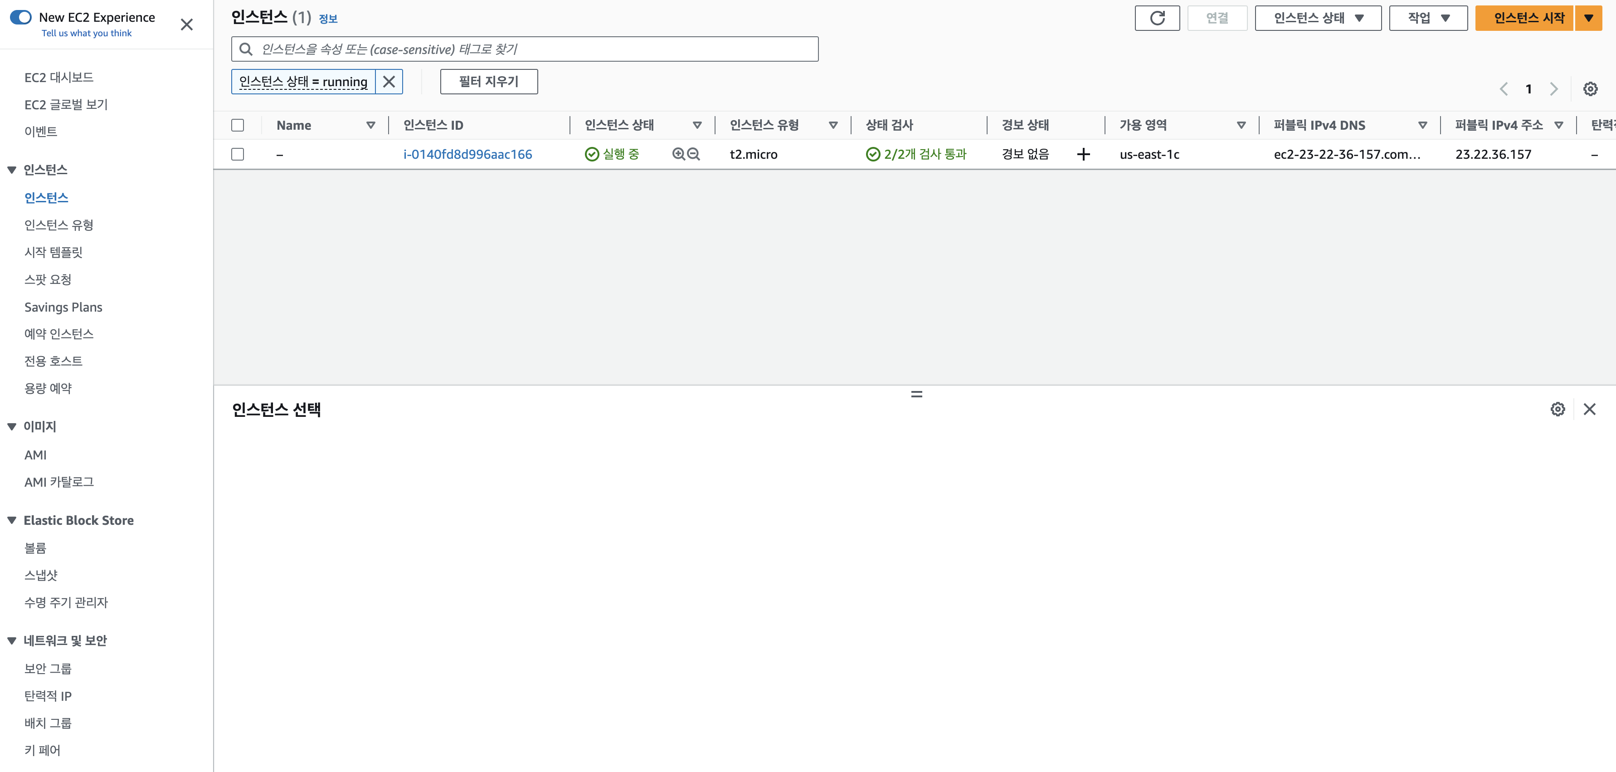1616x772 pixels.
Task: Check the select-all instances checkbox in header
Action: click(x=238, y=125)
